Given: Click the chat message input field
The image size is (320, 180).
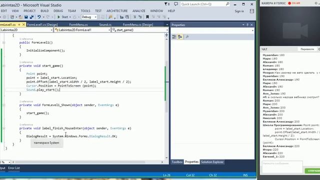Looking at the screenshot, I should point(282,166).
